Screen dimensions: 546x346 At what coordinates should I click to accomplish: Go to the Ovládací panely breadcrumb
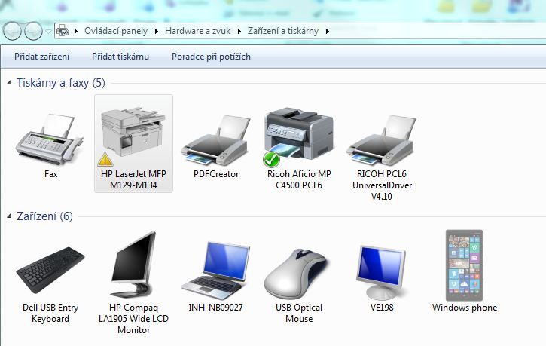tap(116, 31)
